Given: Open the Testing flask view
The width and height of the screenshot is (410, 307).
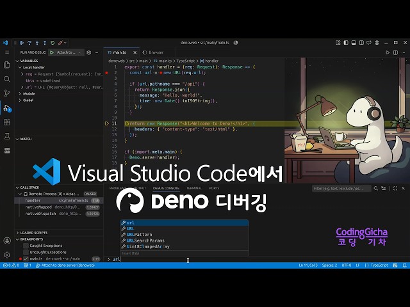Looking at the screenshot, I should click(7, 136).
